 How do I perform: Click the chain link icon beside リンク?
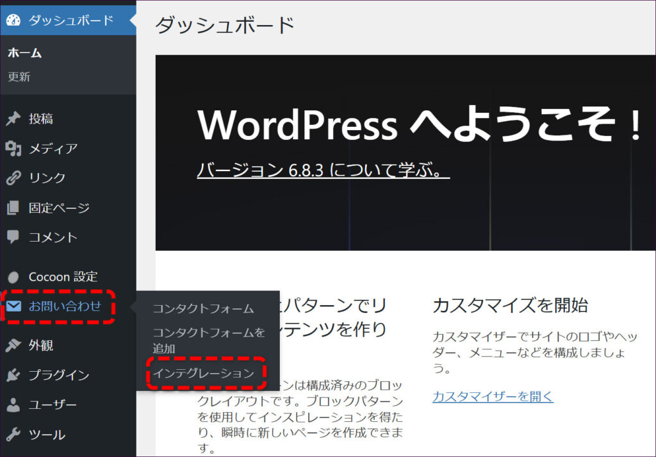pyautogui.click(x=13, y=178)
